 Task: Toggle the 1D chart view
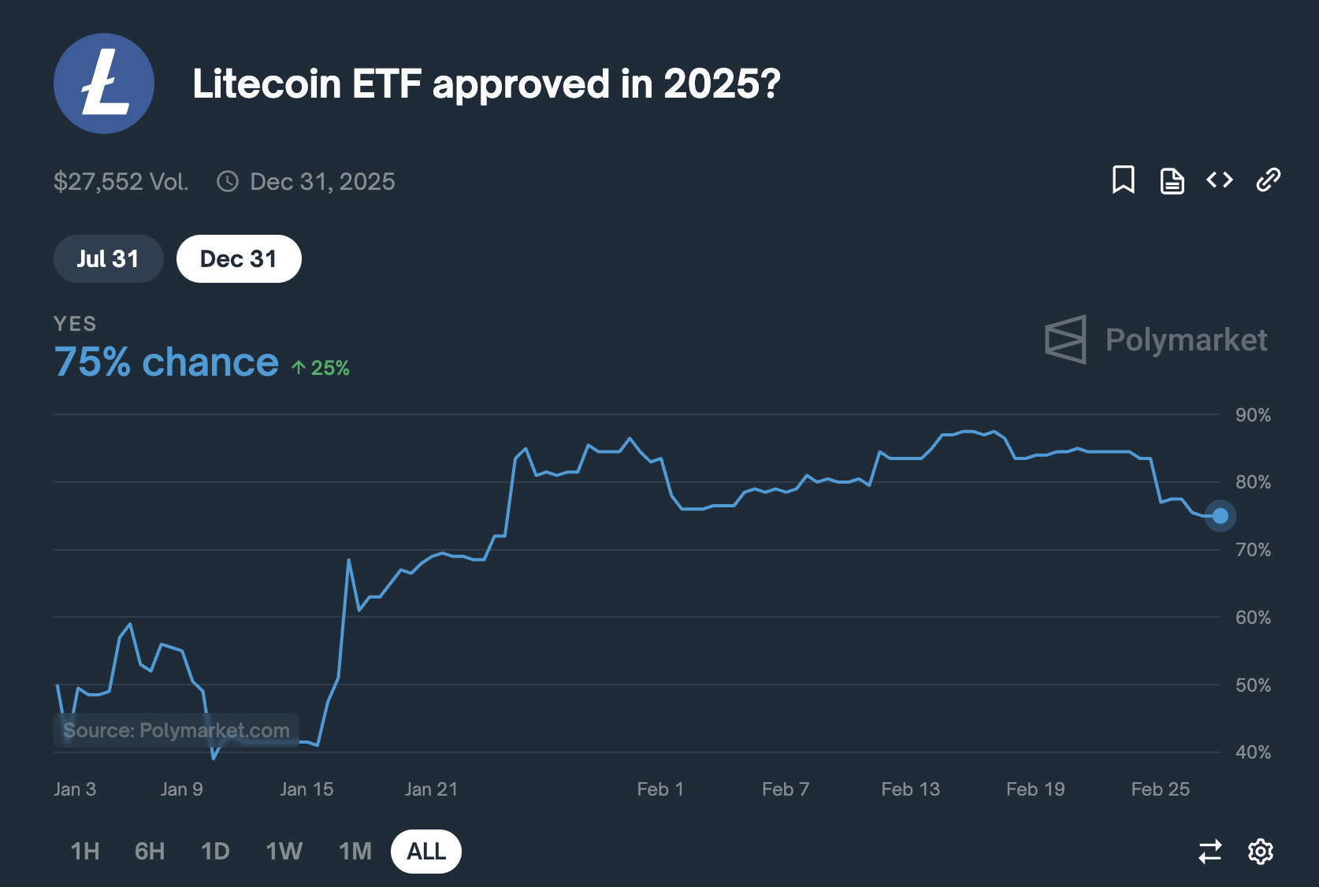[214, 852]
